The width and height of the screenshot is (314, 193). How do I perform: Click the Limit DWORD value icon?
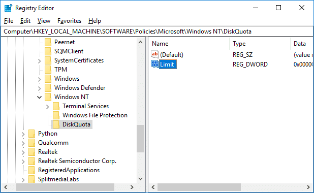point(155,65)
